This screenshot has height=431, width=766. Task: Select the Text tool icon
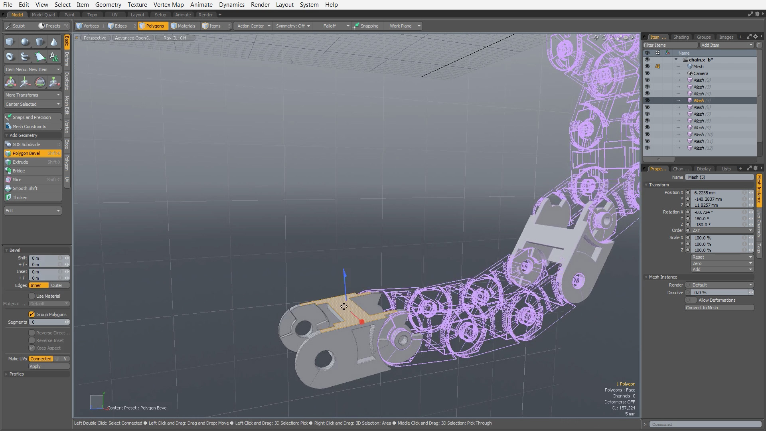(x=54, y=57)
